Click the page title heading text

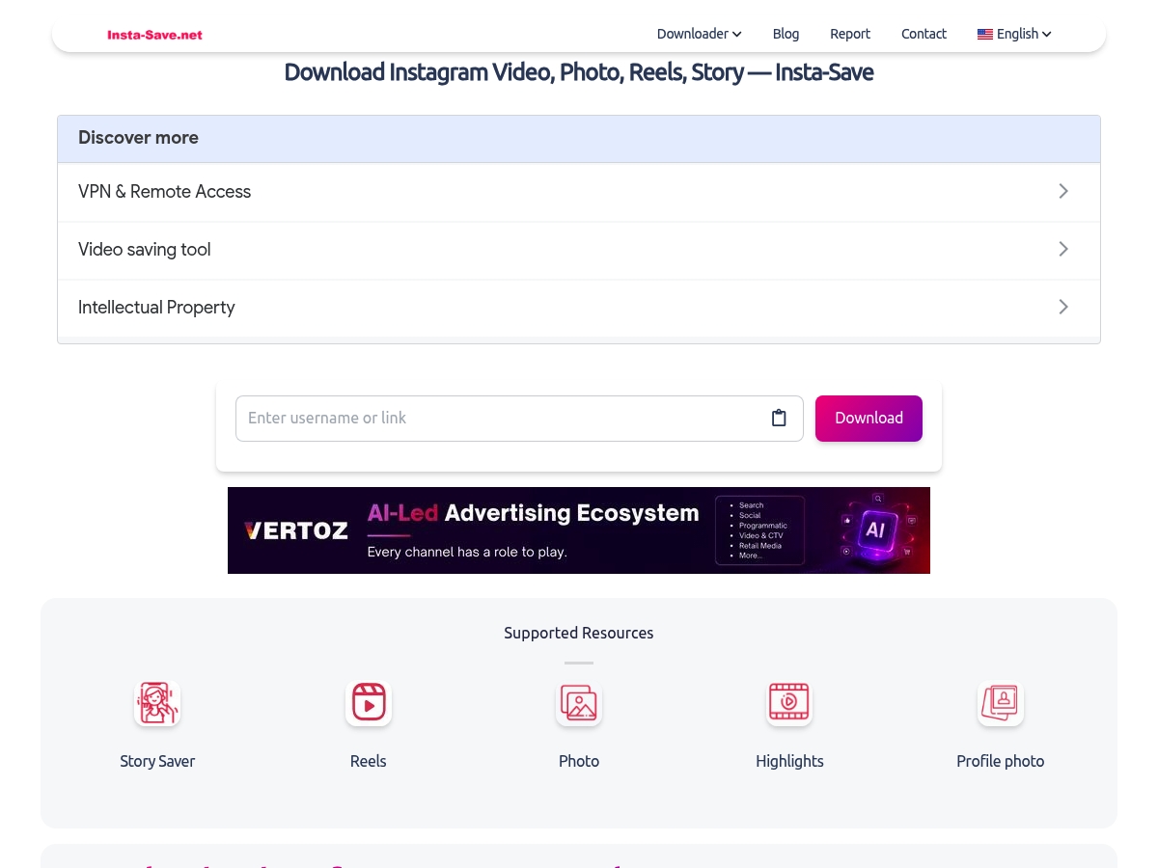tap(579, 72)
